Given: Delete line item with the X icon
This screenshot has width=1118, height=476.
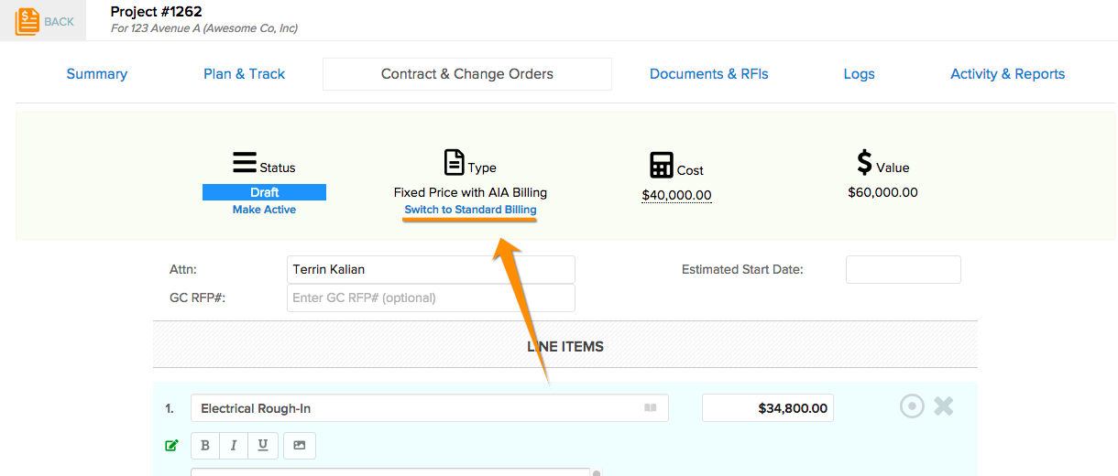Looking at the screenshot, I should (x=944, y=406).
